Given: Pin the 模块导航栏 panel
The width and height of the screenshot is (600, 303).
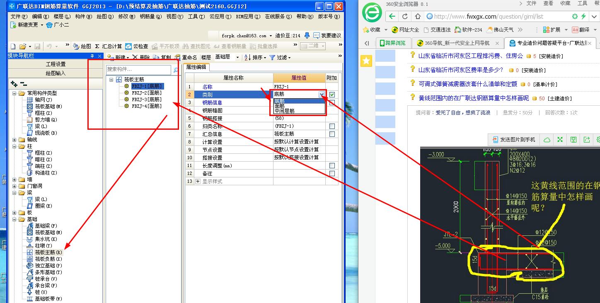Looking at the screenshot, I should [92, 56].
